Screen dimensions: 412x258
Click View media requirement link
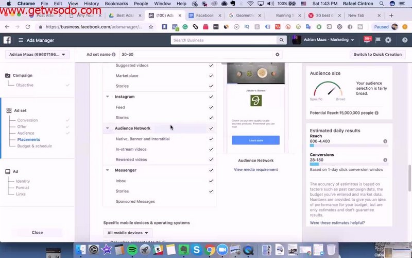point(255,170)
